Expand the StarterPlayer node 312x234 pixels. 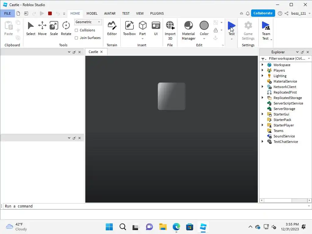coord(262,125)
